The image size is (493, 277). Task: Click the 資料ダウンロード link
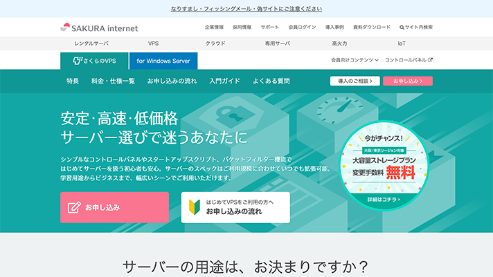point(372,28)
